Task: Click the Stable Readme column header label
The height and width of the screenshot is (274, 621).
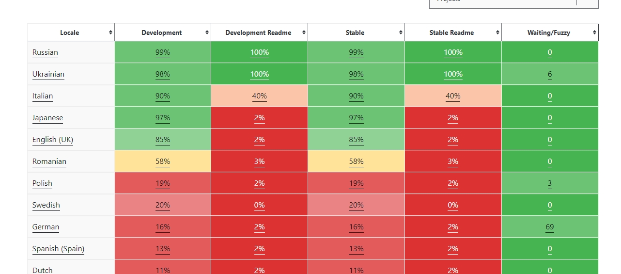Action: [451, 32]
